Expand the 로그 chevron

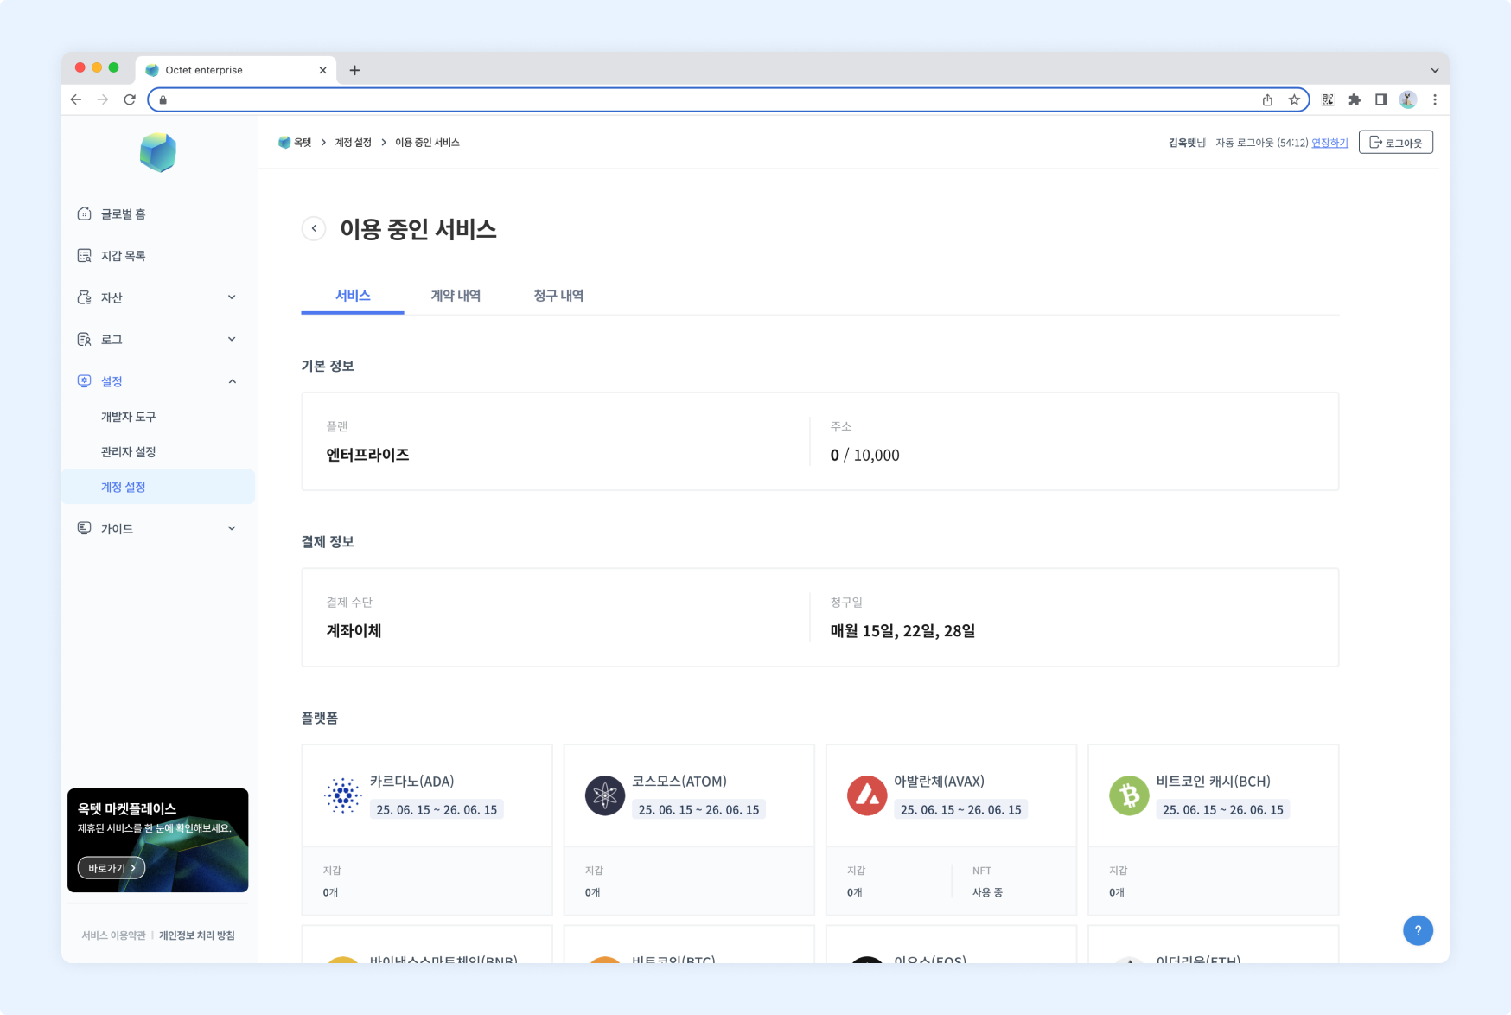(232, 339)
